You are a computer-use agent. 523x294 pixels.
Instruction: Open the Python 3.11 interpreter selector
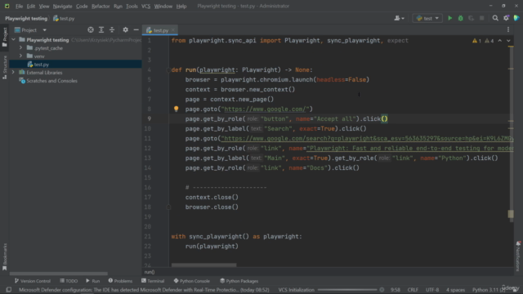489,290
